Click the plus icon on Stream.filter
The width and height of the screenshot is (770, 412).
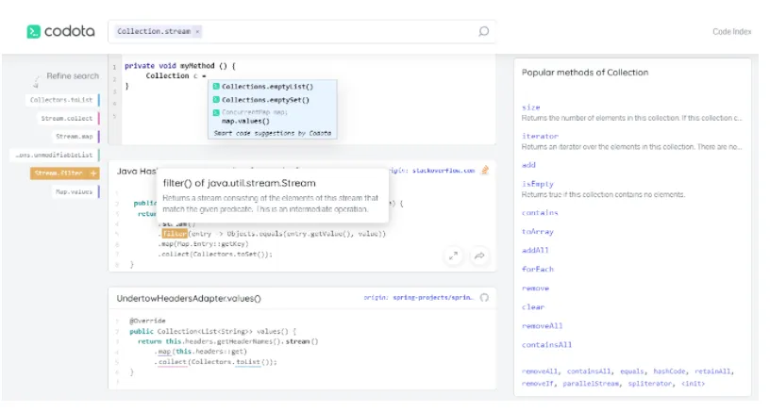(x=92, y=173)
